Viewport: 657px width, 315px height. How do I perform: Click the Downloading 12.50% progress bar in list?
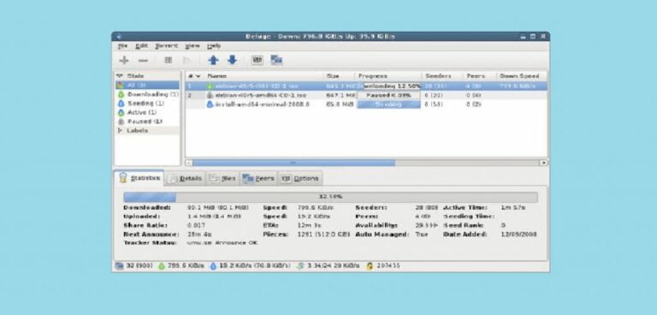[389, 86]
